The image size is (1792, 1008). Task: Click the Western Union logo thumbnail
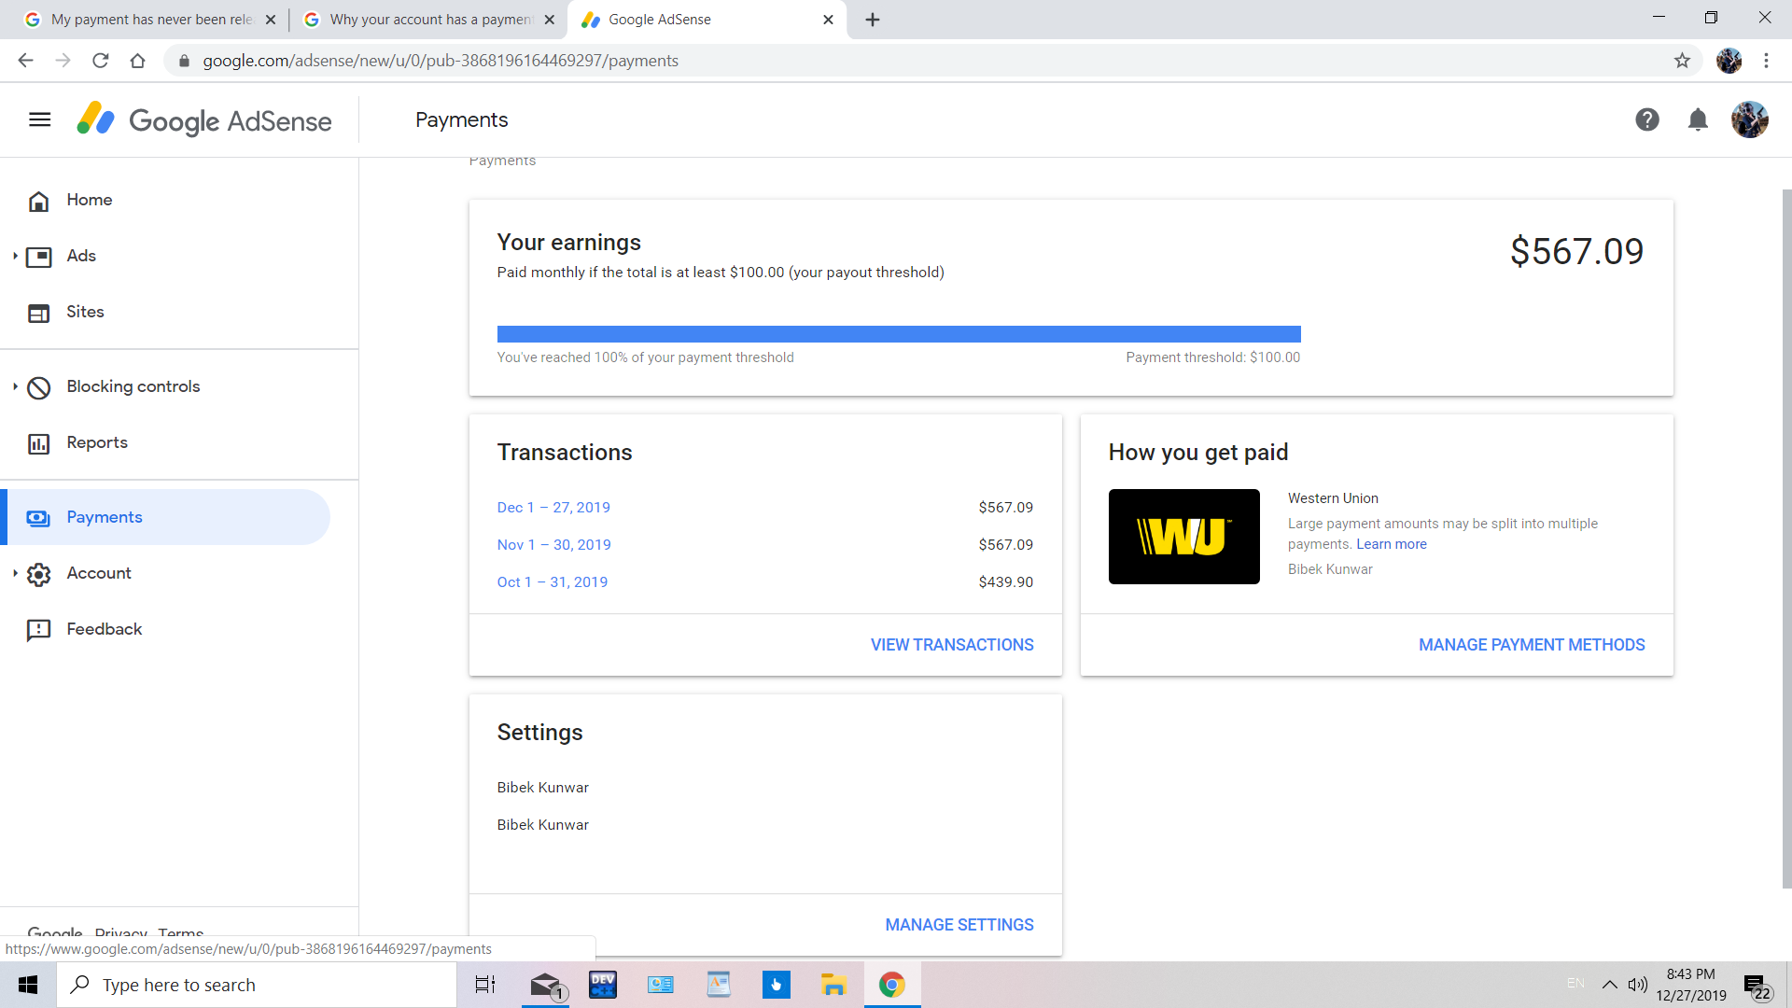tap(1183, 537)
